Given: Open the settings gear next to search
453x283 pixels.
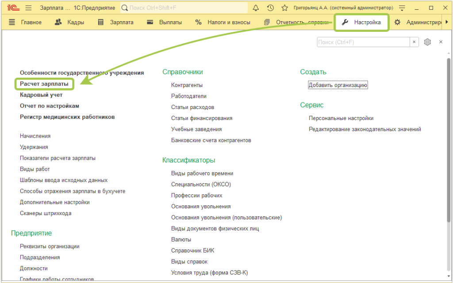Looking at the screenshot, I should tap(427, 42).
